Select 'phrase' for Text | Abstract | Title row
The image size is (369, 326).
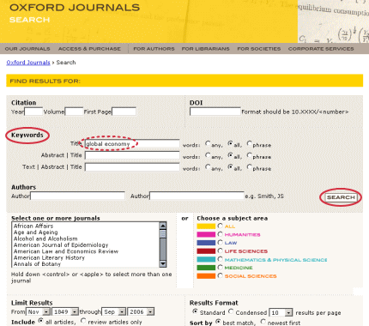(x=250, y=166)
